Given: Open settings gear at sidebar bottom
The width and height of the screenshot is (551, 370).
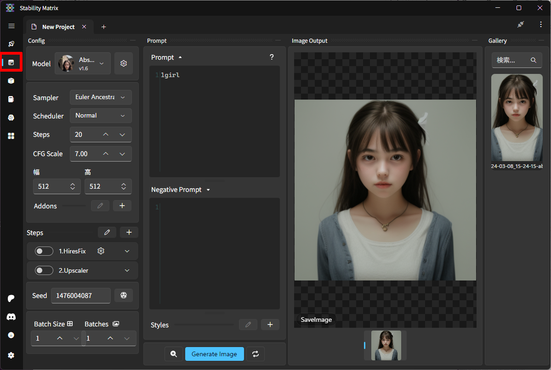Looking at the screenshot, I should tap(11, 355).
